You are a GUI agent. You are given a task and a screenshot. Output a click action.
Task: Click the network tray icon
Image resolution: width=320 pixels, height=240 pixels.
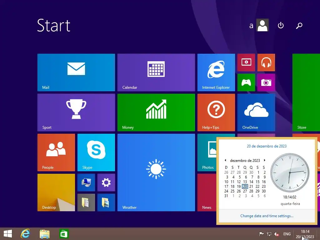click(269, 234)
